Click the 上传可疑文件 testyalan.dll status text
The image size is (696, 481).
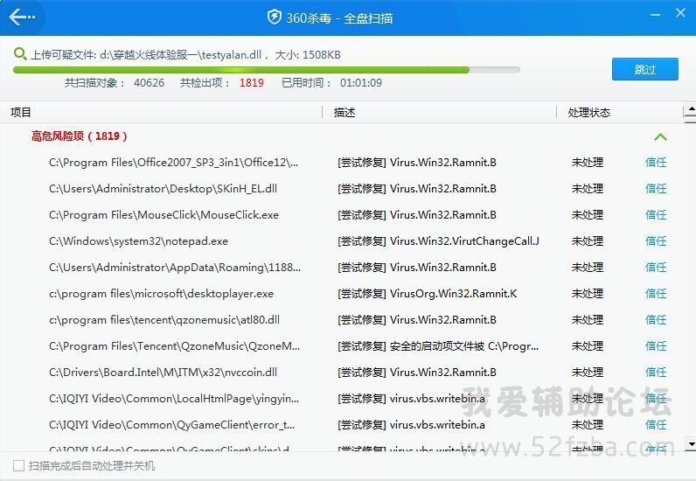coord(185,54)
